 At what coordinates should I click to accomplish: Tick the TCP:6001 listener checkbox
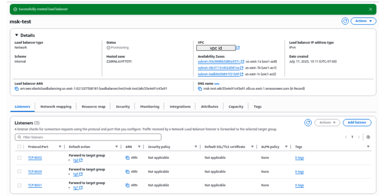click(x=19, y=185)
